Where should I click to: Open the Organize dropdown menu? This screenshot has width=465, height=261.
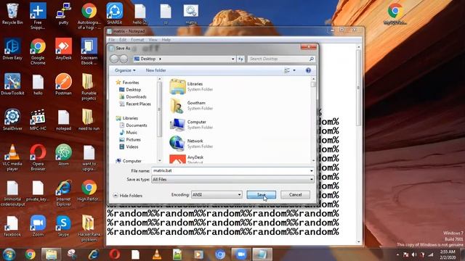point(125,70)
